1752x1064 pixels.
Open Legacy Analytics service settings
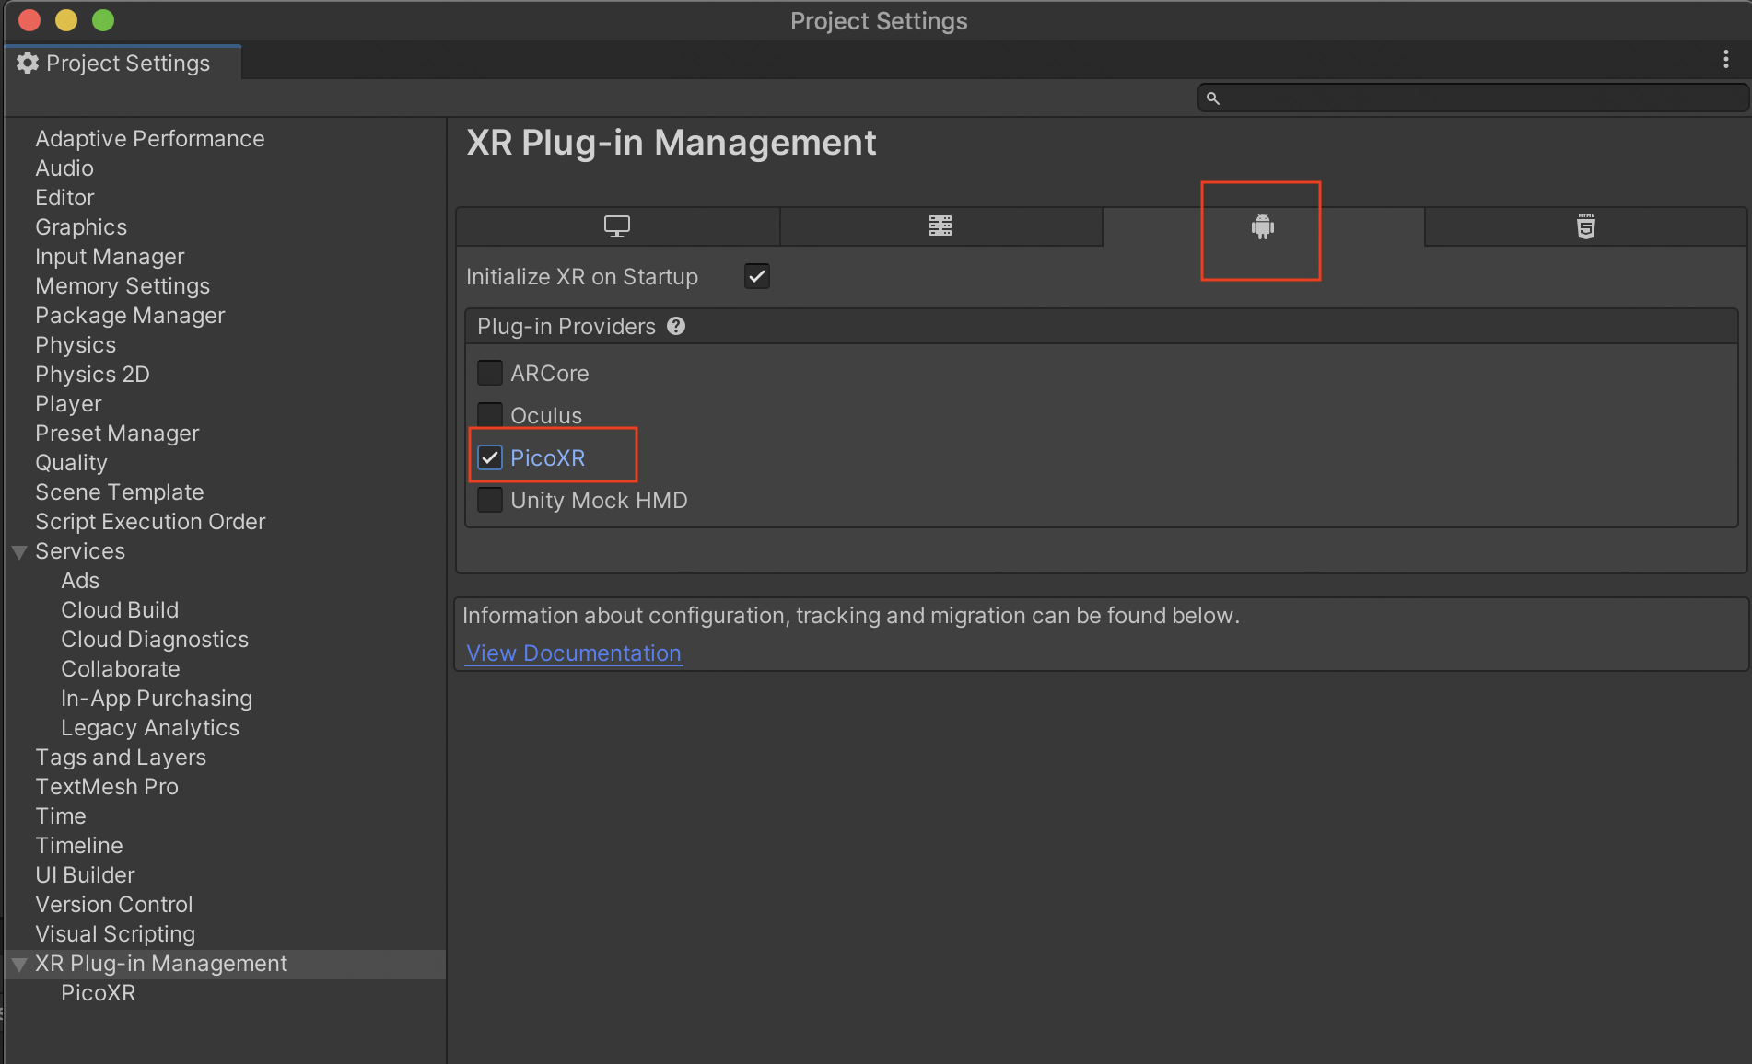click(150, 728)
